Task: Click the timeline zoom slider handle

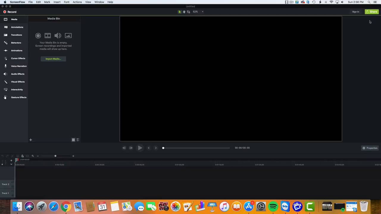Action: pos(55,156)
